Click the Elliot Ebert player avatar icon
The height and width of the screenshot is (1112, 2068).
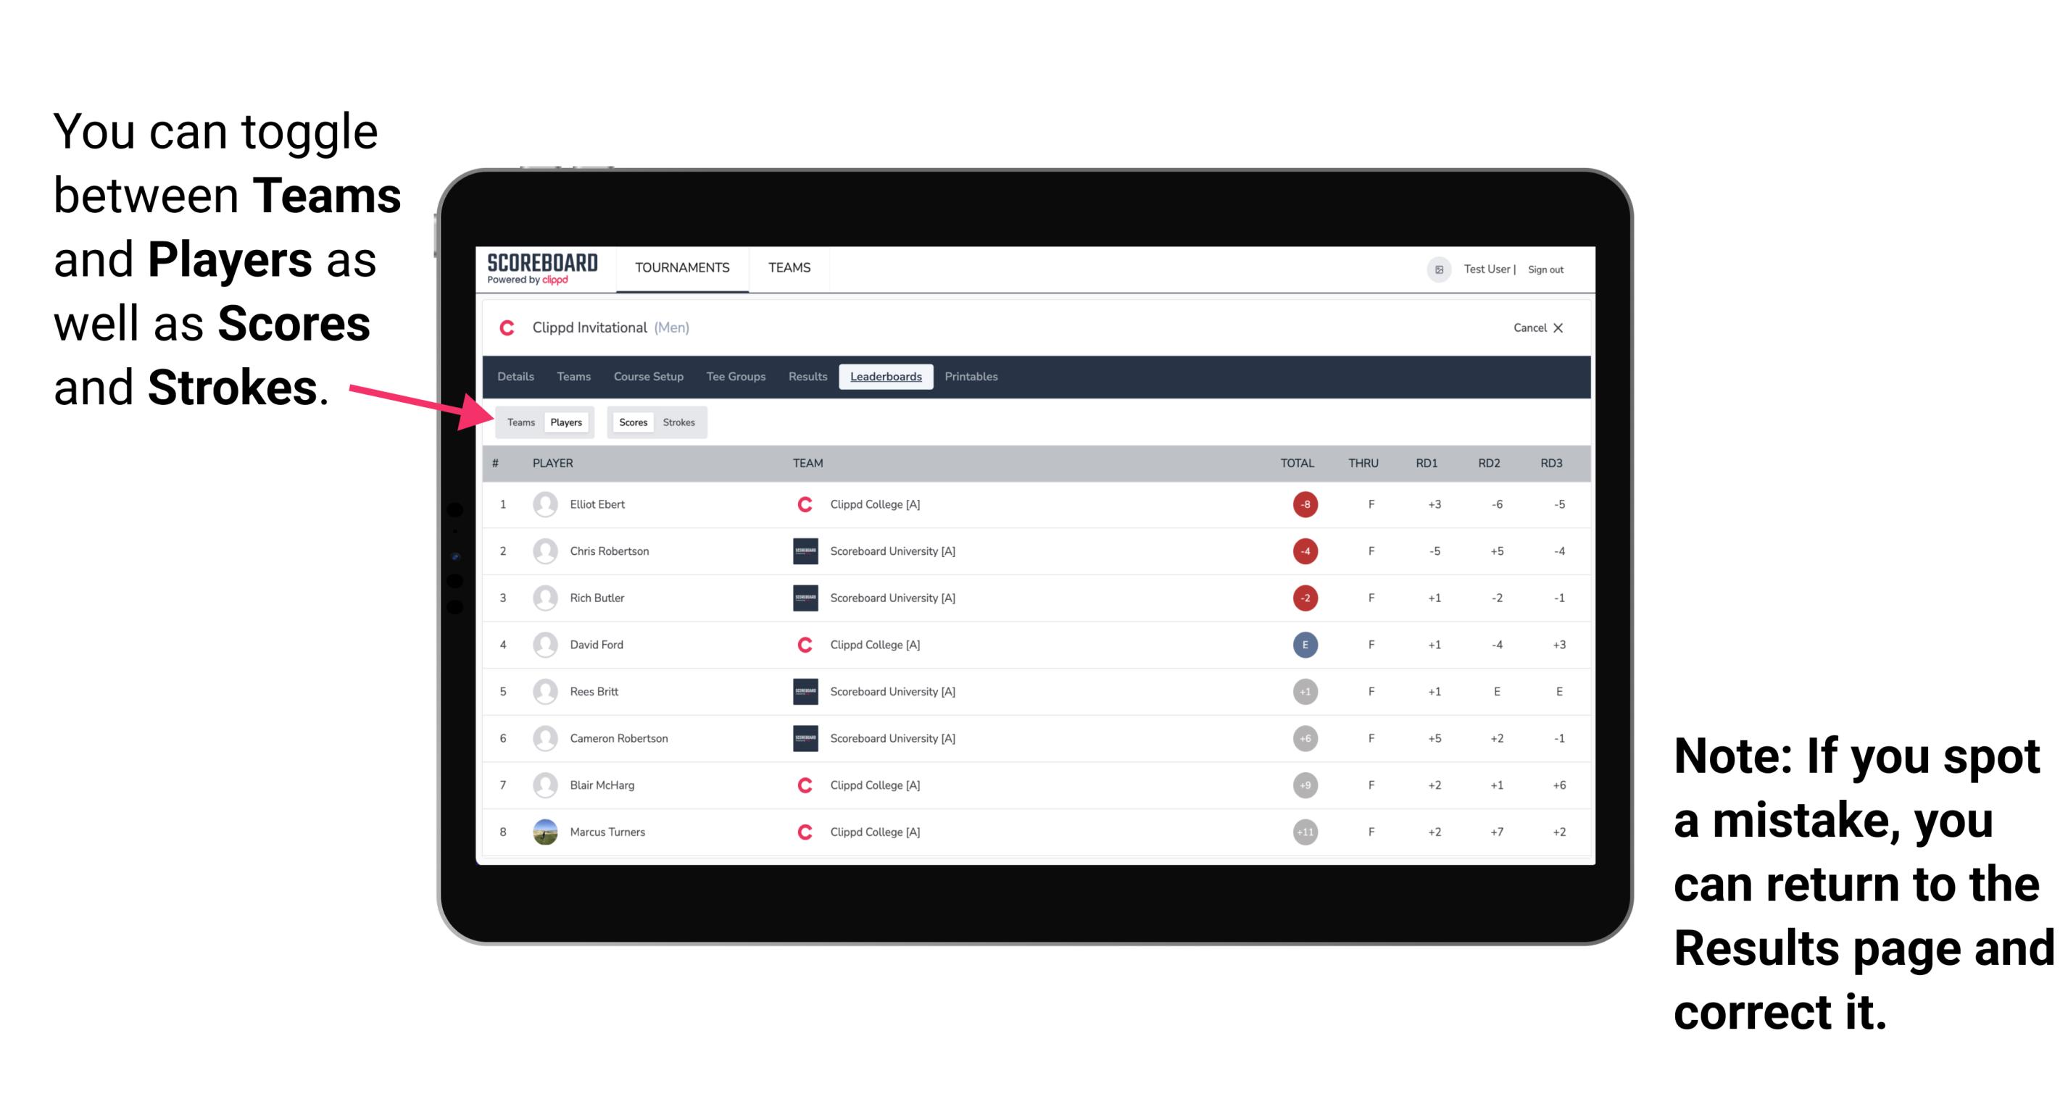pos(544,504)
